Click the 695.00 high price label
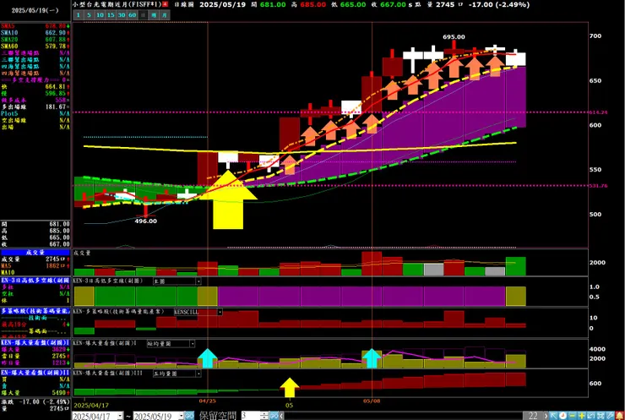This screenshot has height=420, width=625. 454,36
